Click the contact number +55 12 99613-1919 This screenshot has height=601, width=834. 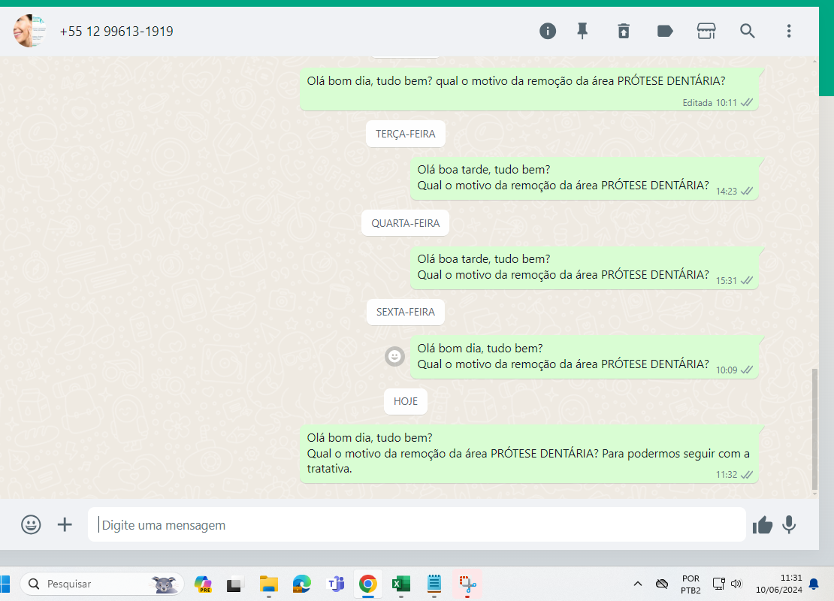pyautogui.click(x=116, y=32)
